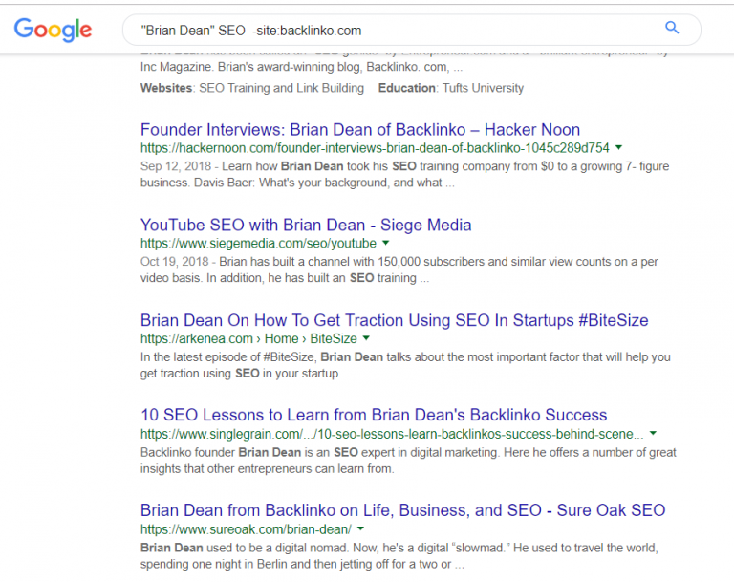Open the #BiteSize startups traction result title
Viewport: 734px width, 582px height.
[x=394, y=321]
